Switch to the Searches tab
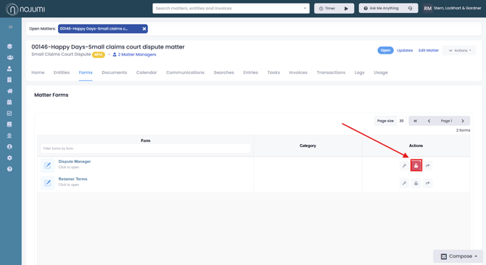The image size is (486, 265). click(224, 72)
